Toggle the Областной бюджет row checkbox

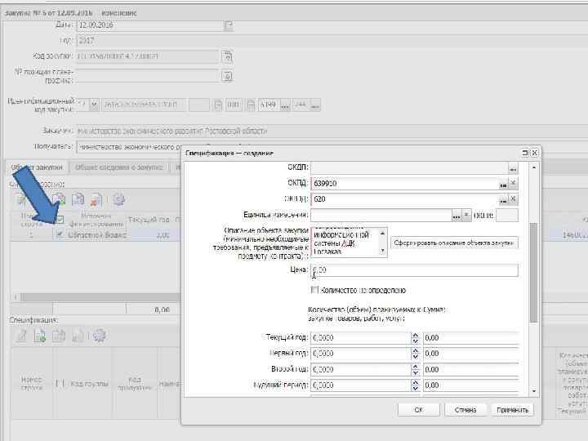60,234
